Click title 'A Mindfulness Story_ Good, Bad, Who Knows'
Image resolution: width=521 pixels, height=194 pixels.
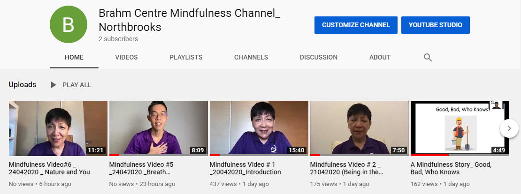pyautogui.click(x=451, y=168)
